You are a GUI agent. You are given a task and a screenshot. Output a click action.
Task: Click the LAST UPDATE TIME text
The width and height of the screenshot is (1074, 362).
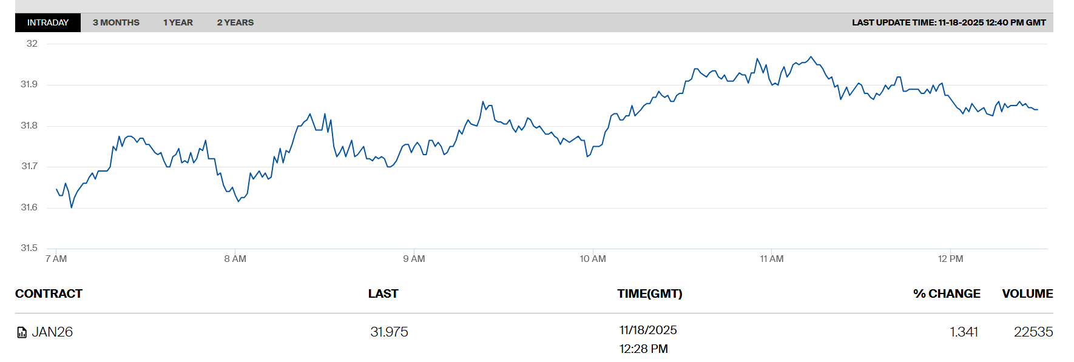click(948, 22)
